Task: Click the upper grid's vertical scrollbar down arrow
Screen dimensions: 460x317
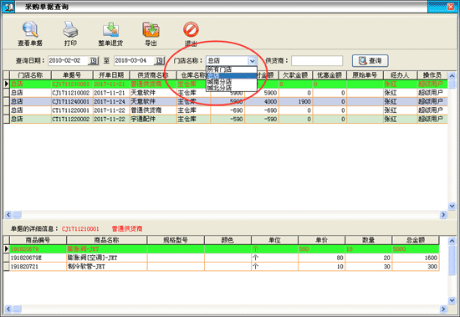Action: pyautogui.click(x=452, y=206)
